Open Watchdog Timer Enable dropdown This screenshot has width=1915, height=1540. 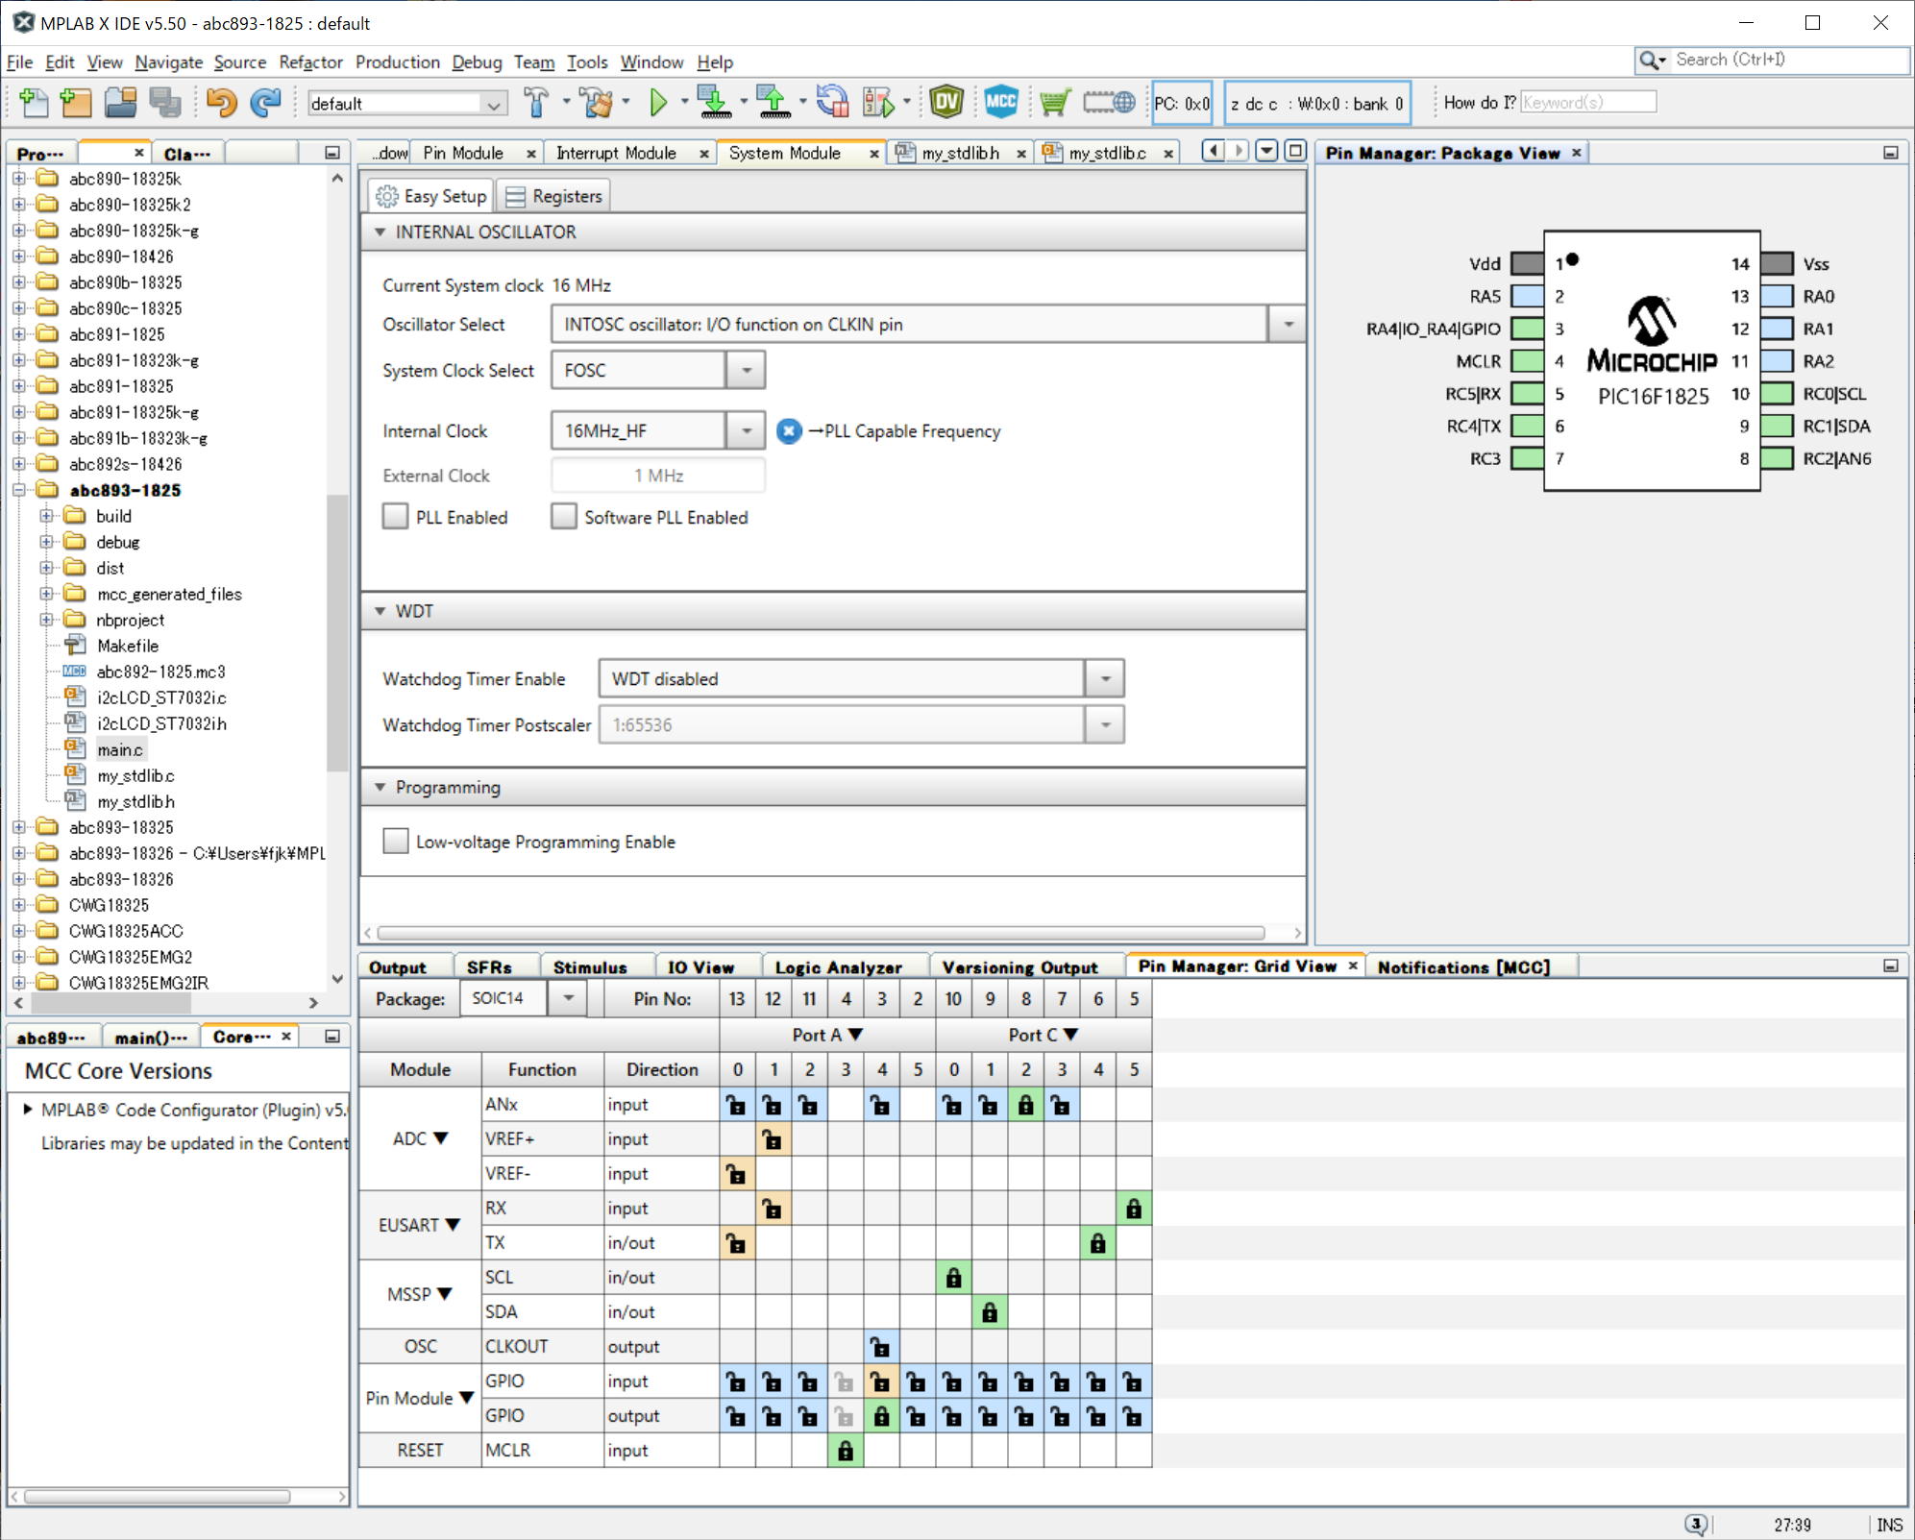(x=1105, y=679)
